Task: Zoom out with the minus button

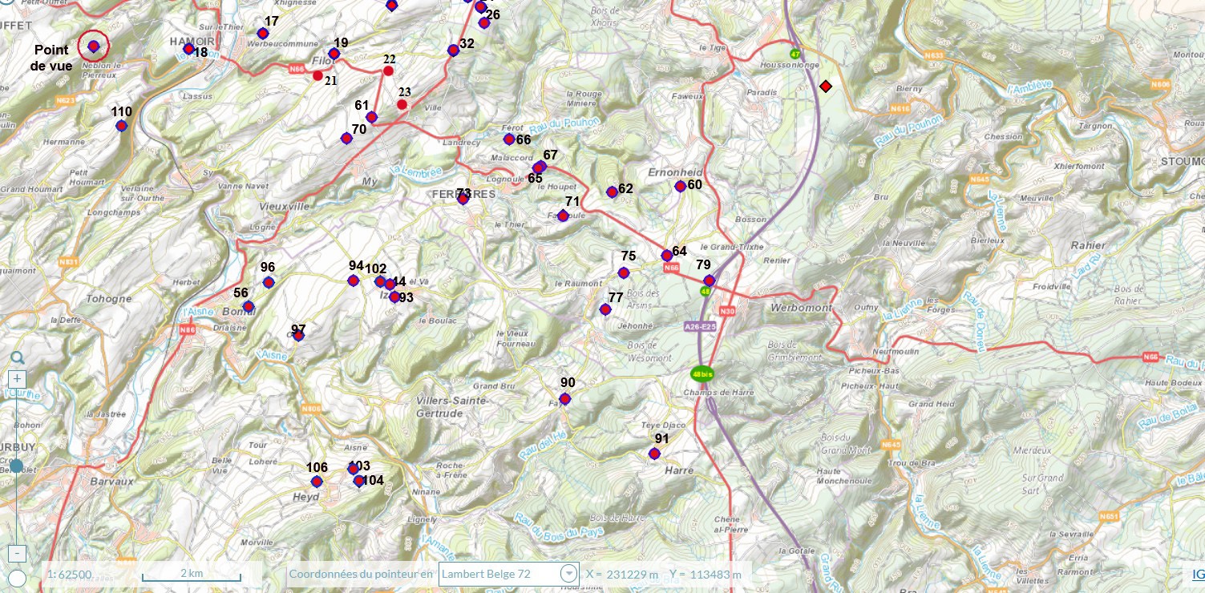Action: pos(18,553)
